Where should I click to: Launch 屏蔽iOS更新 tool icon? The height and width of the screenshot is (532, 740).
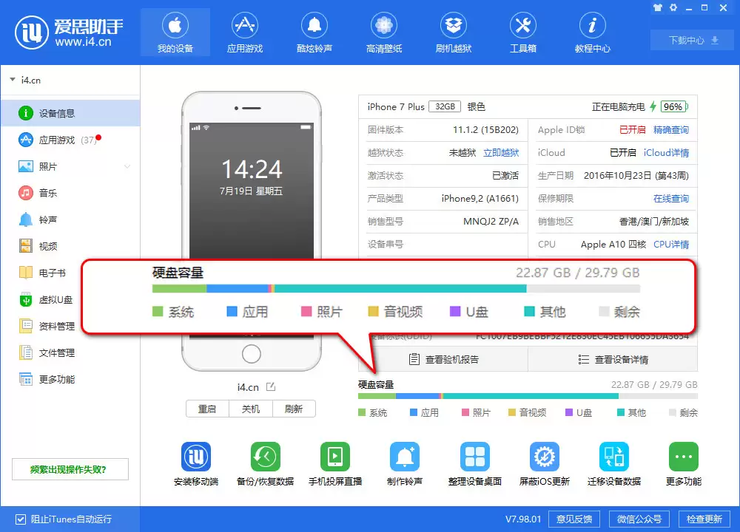pos(544,456)
